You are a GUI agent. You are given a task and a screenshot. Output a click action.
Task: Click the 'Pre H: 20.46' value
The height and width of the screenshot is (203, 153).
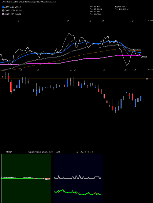pos(95,9)
